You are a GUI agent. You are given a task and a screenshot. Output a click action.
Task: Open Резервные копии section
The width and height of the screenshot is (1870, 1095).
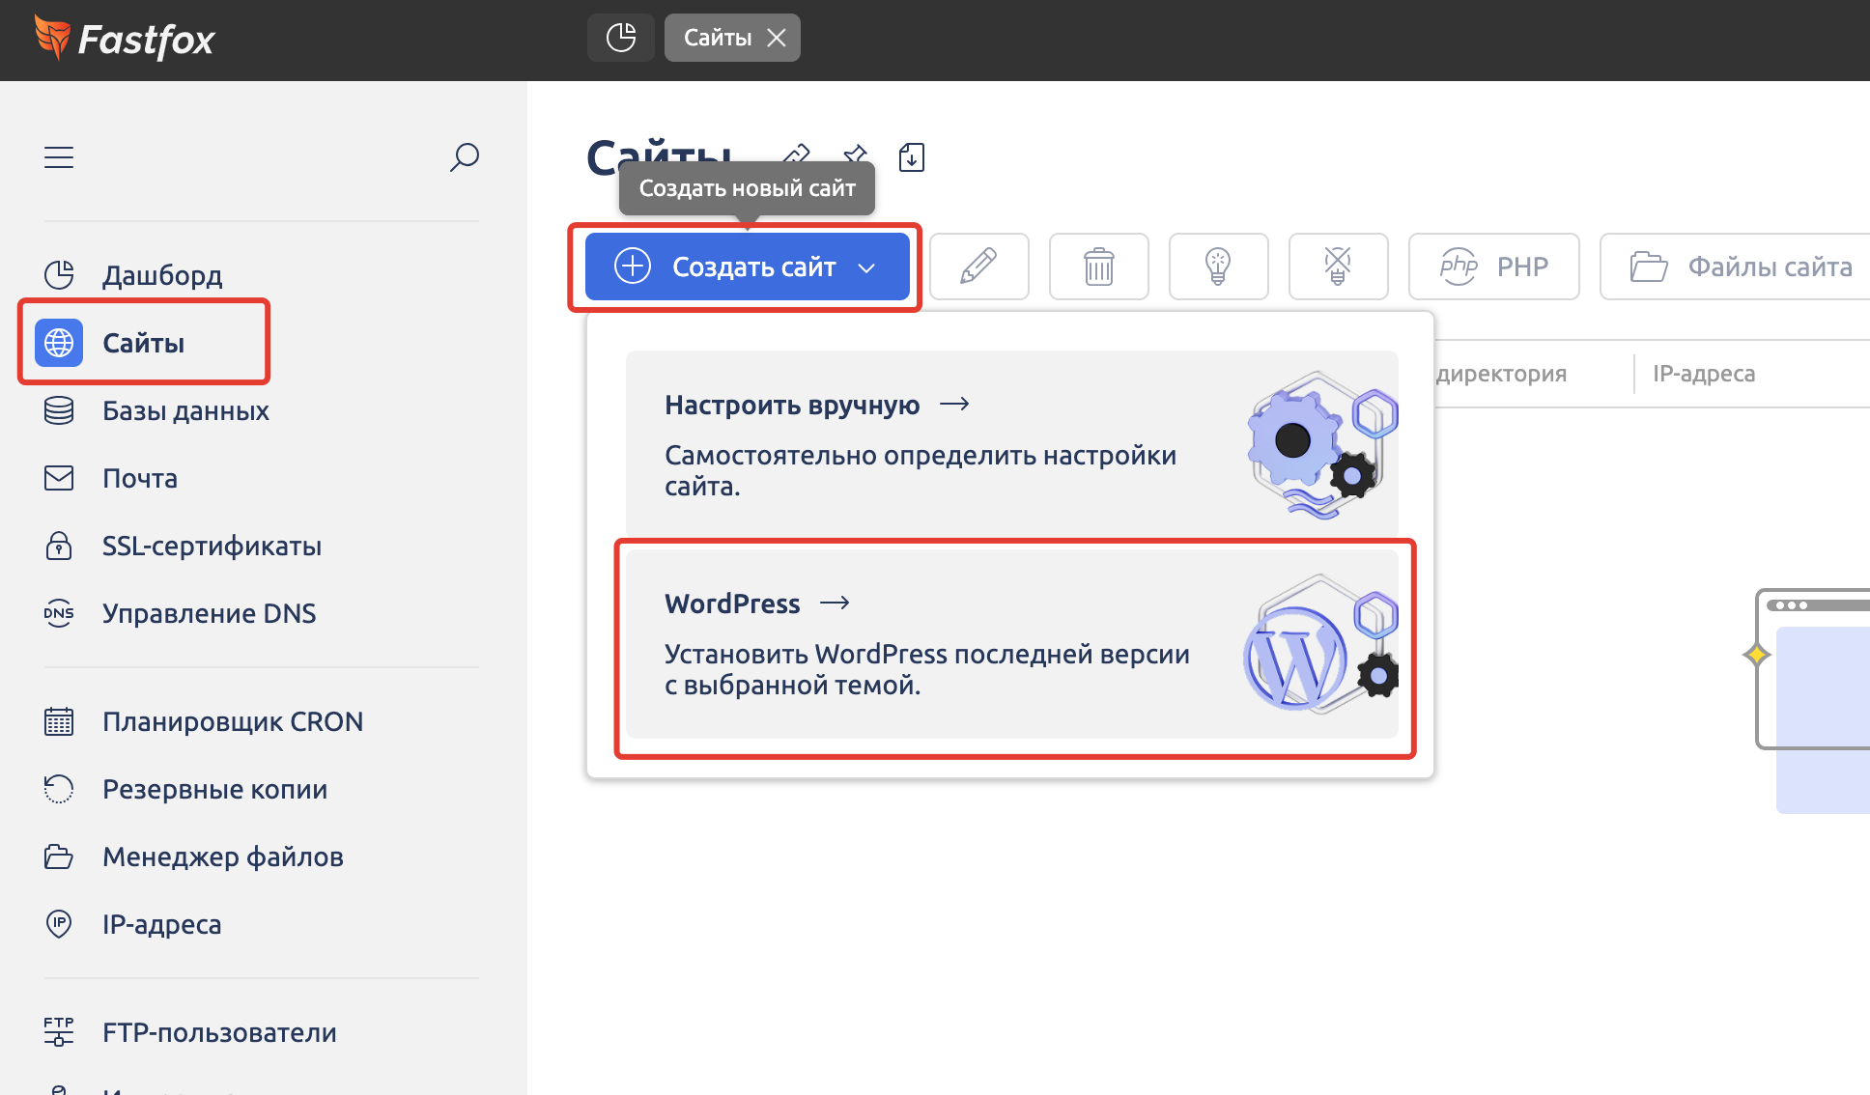coord(214,789)
